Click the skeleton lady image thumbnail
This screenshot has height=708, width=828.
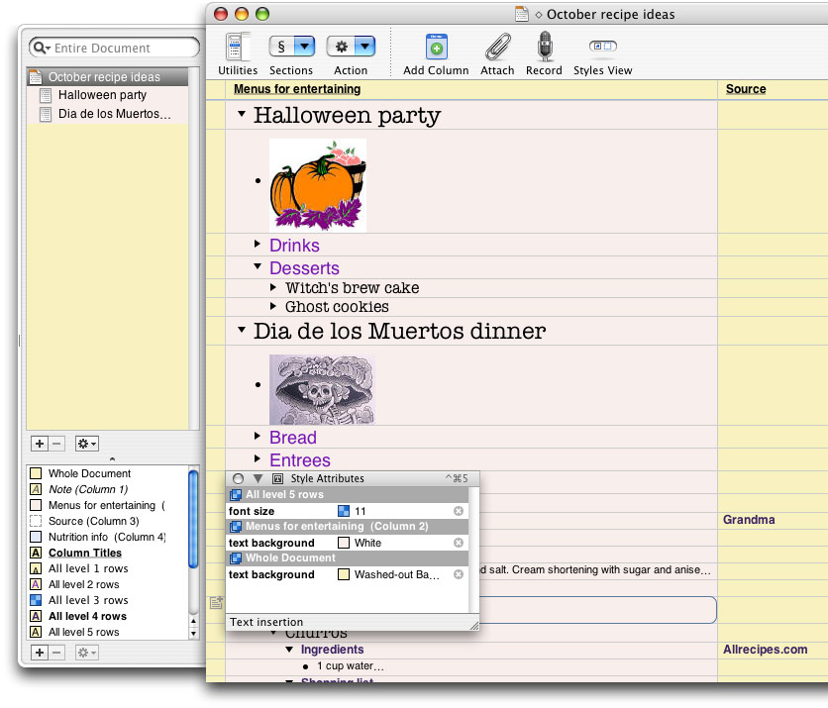[x=322, y=389]
